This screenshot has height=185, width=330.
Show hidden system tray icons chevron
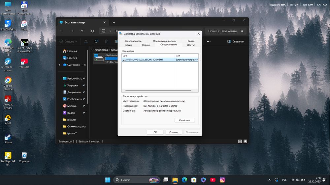click(x=270, y=180)
